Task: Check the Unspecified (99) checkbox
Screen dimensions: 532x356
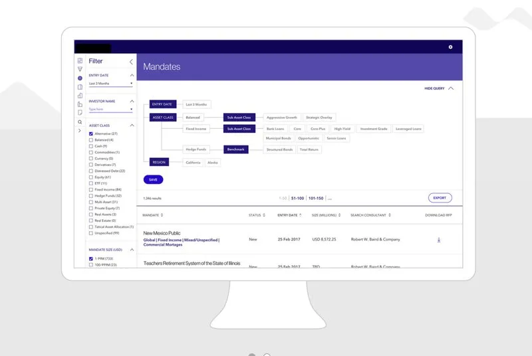Action: 91,233
